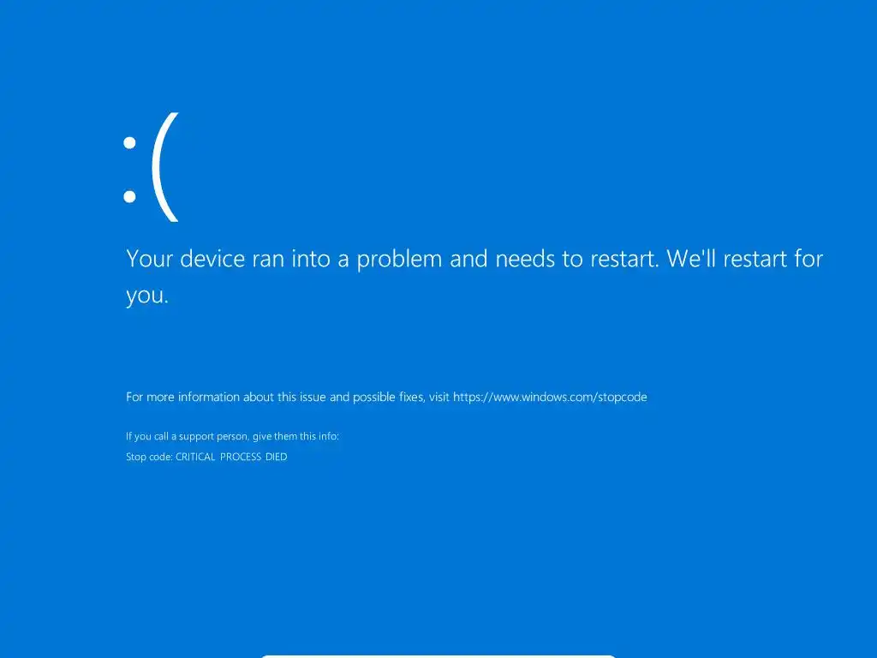The width and height of the screenshot is (877, 658).
Task: Click the word 'DIED' in the stop code
Action: click(x=277, y=457)
